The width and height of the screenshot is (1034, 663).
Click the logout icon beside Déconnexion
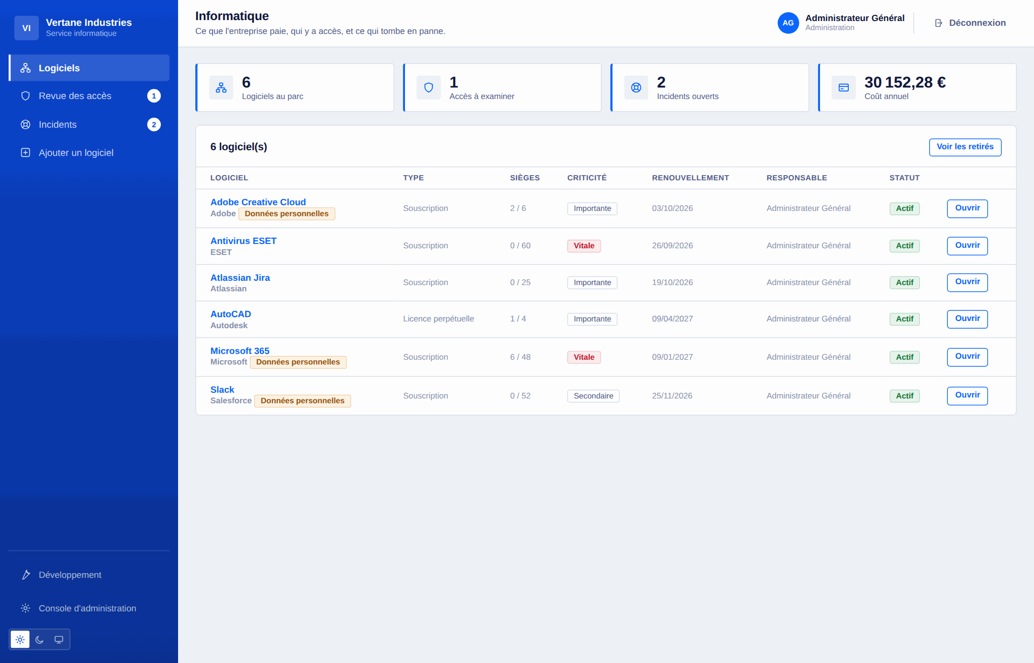[x=939, y=23]
